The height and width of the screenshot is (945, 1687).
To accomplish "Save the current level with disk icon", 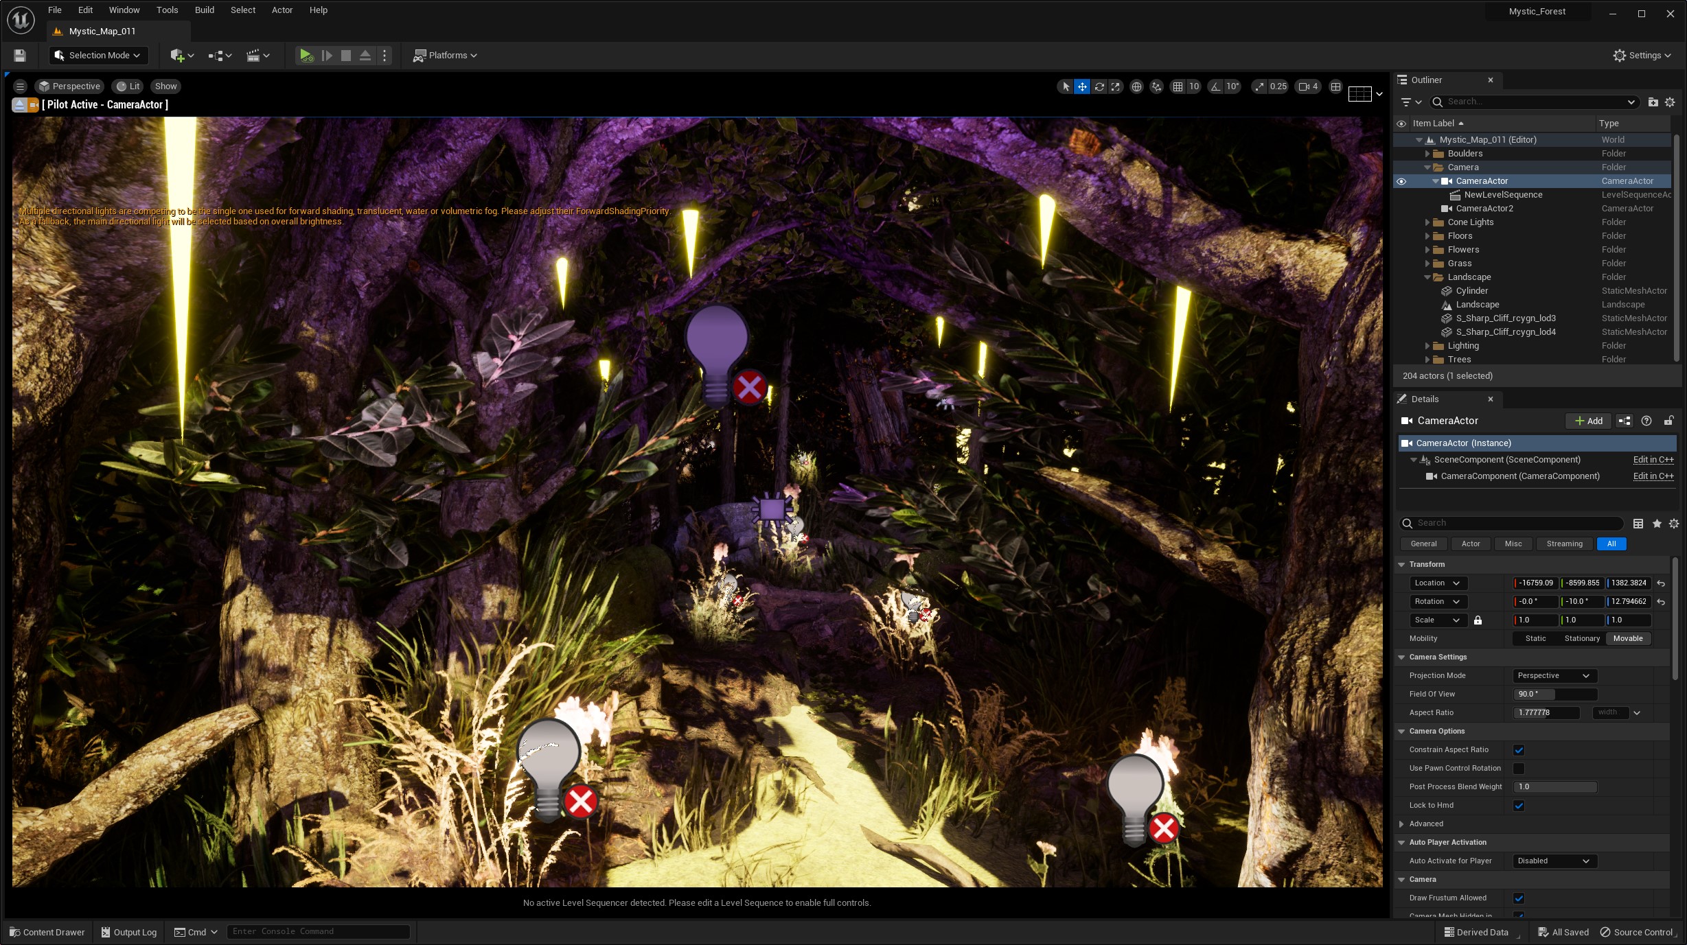I will 20,56.
